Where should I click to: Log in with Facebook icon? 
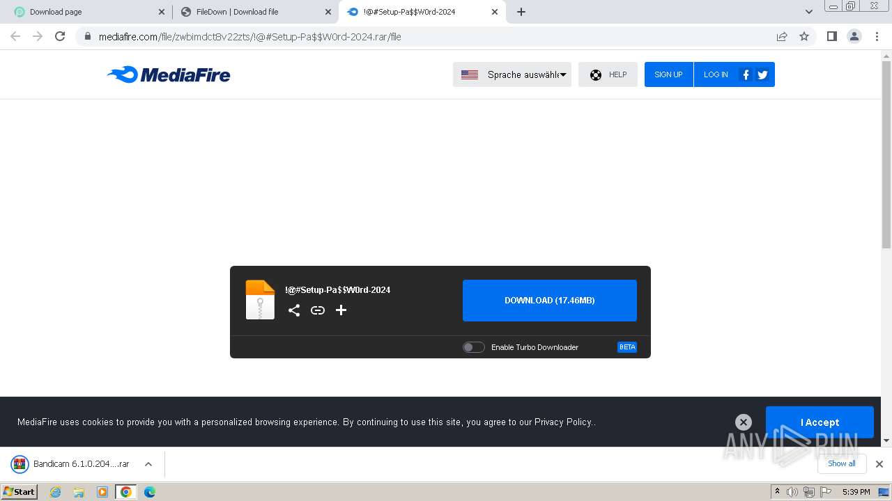(746, 74)
